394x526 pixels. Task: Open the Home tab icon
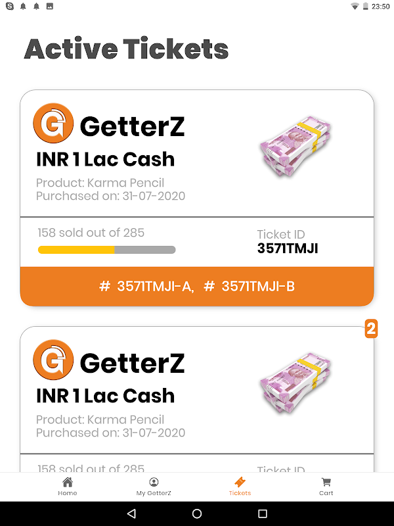(67, 483)
